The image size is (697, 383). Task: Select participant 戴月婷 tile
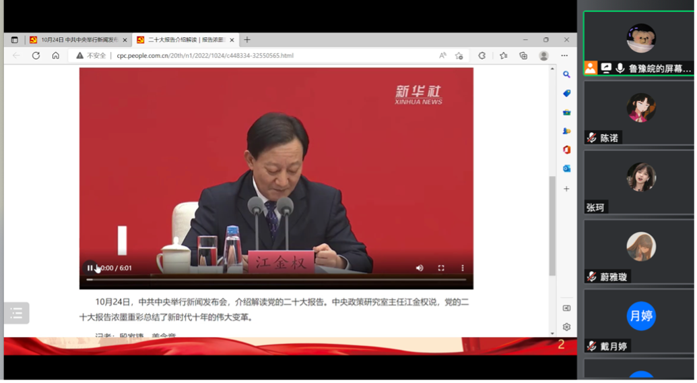click(x=640, y=322)
